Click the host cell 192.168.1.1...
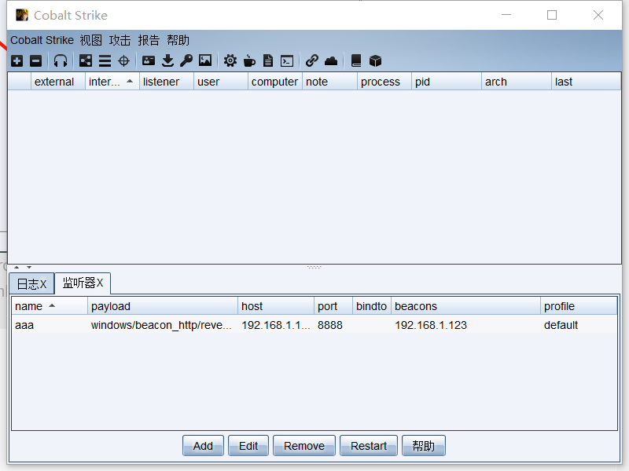The image size is (629, 471). coord(276,325)
